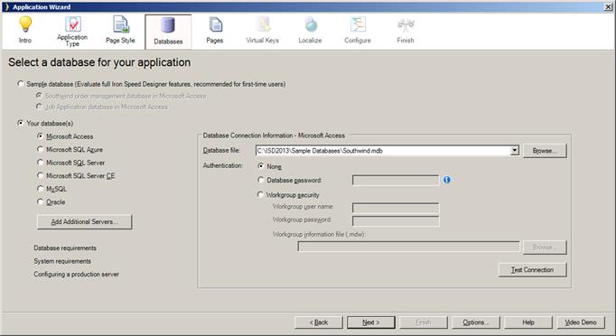This screenshot has width=616, height=336.
Task: Launch the Video Demo button
Action: pyautogui.click(x=581, y=322)
